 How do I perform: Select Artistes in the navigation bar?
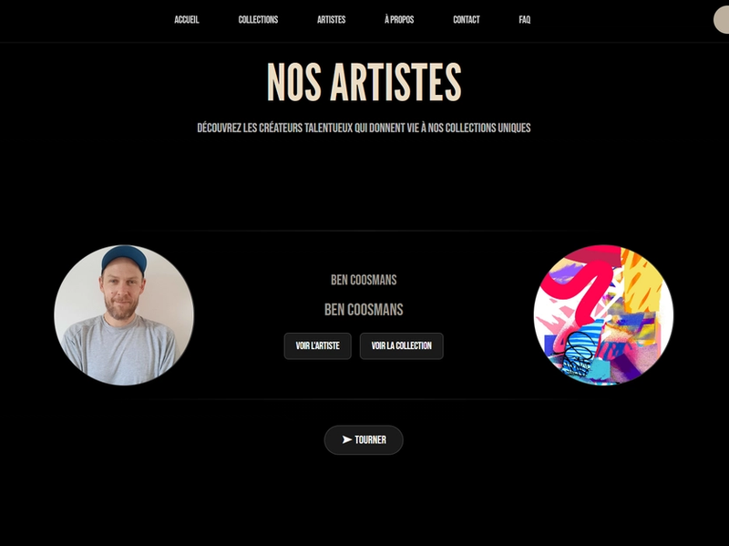coord(331,19)
